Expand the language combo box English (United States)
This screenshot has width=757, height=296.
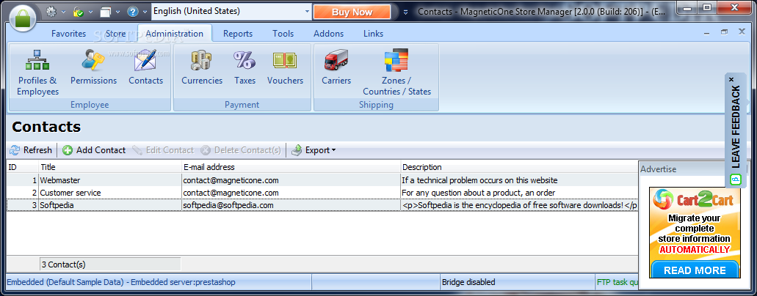pyautogui.click(x=307, y=11)
